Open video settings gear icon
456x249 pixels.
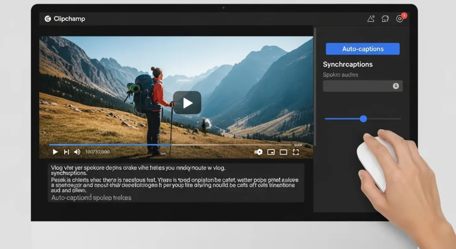258,152
